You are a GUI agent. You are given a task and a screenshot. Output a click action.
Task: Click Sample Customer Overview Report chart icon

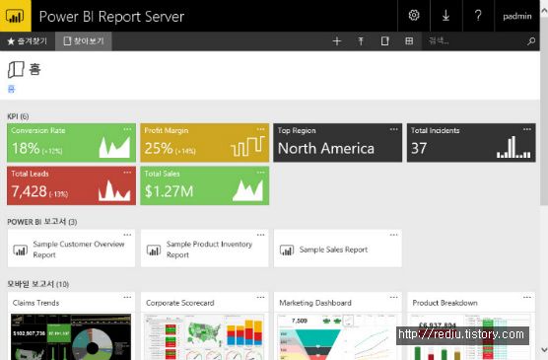21,250
